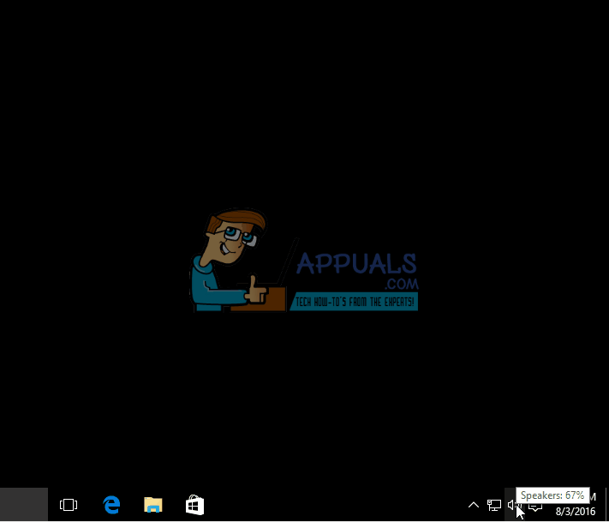Open Action Center notifications icon
The height and width of the screenshot is (522, 609).
click(x=535, y=506)
